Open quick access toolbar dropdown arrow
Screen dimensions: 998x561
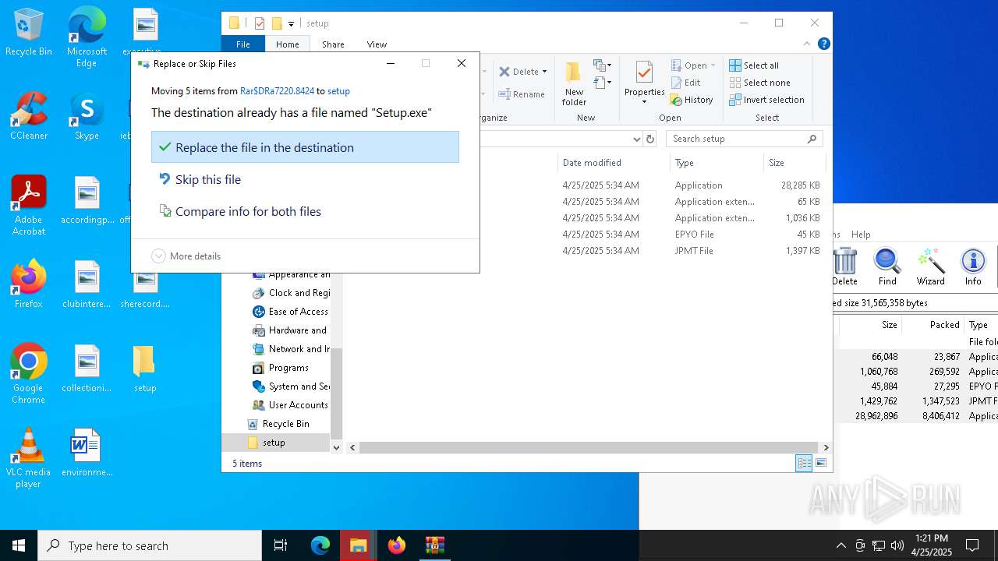291,23
